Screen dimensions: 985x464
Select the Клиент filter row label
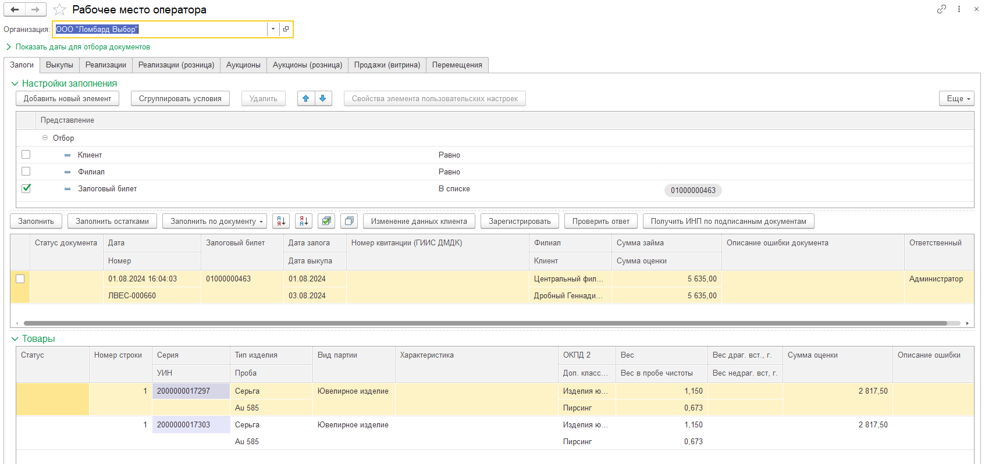pos(90,155)
